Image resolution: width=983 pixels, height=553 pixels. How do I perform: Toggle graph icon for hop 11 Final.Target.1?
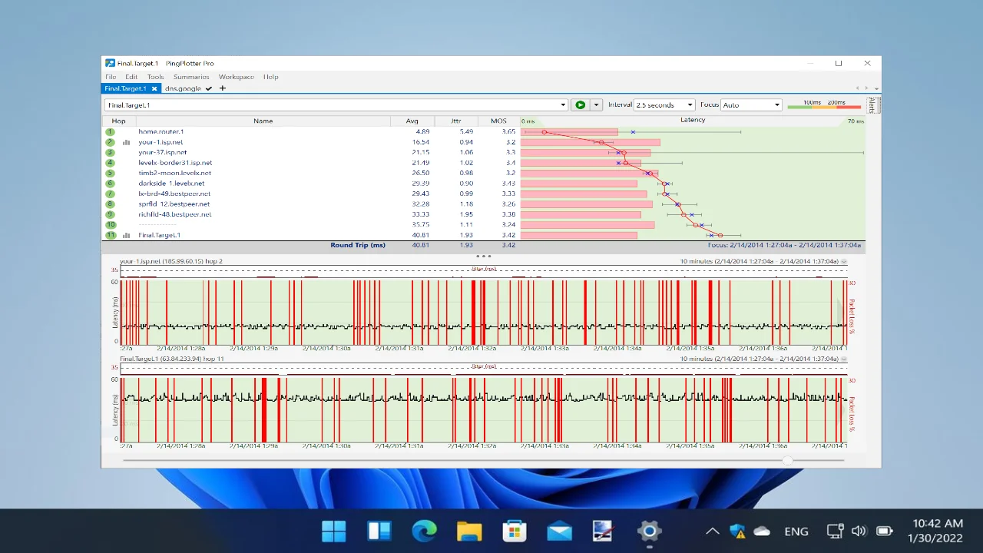pos(127,235)
